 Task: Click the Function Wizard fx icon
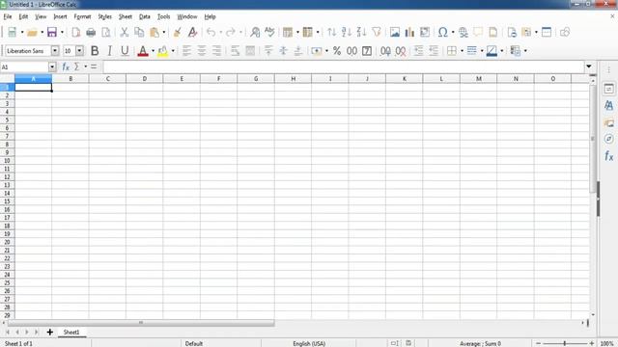pyautogui.click(x=66, y=67)
